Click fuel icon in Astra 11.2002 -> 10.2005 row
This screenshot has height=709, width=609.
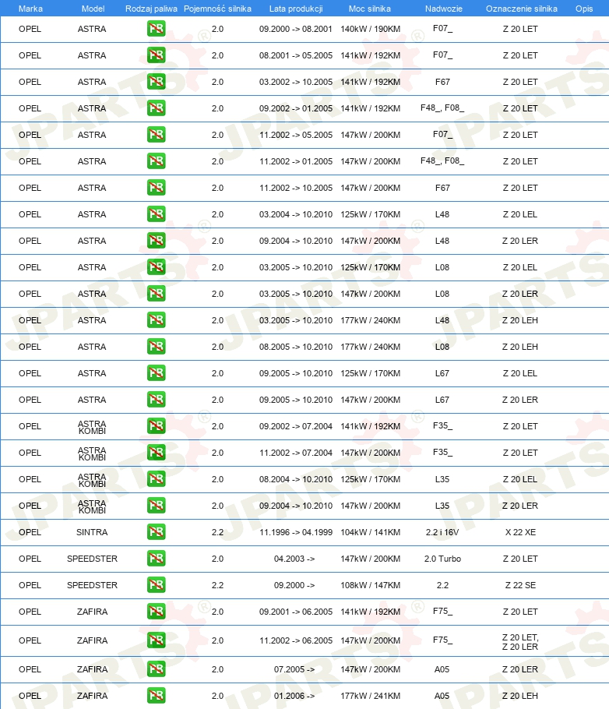156,188
